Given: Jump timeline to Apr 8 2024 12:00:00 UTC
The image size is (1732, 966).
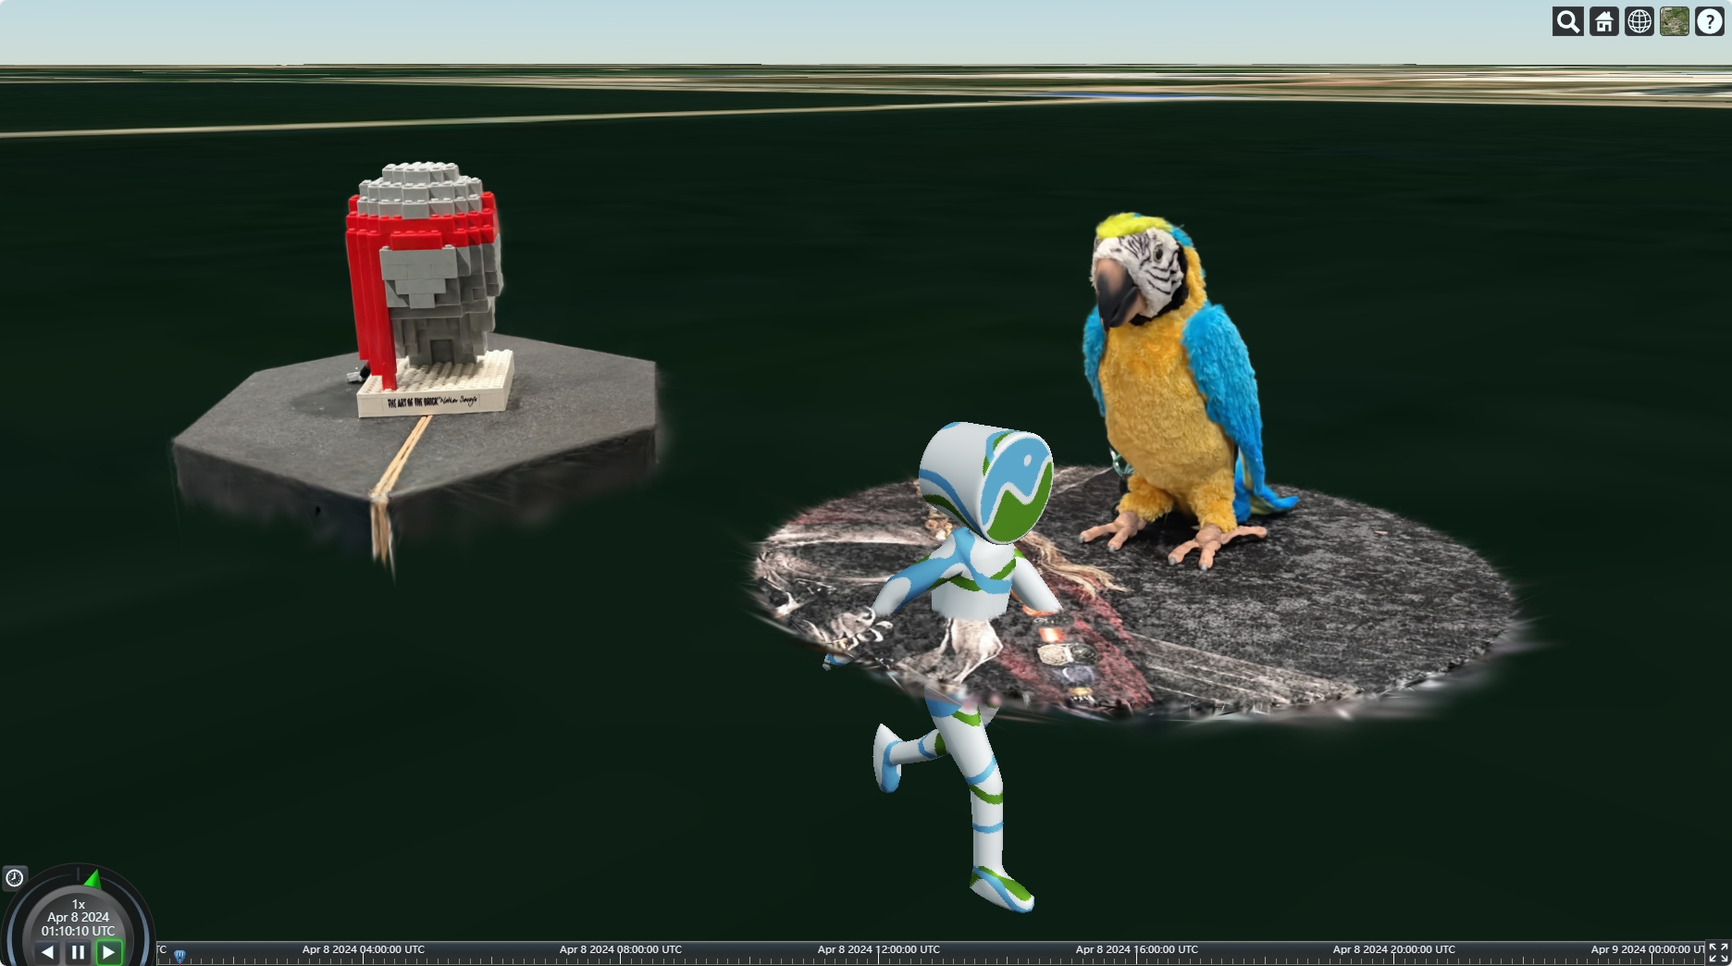Looking at the screenshot, I should 878,949.
